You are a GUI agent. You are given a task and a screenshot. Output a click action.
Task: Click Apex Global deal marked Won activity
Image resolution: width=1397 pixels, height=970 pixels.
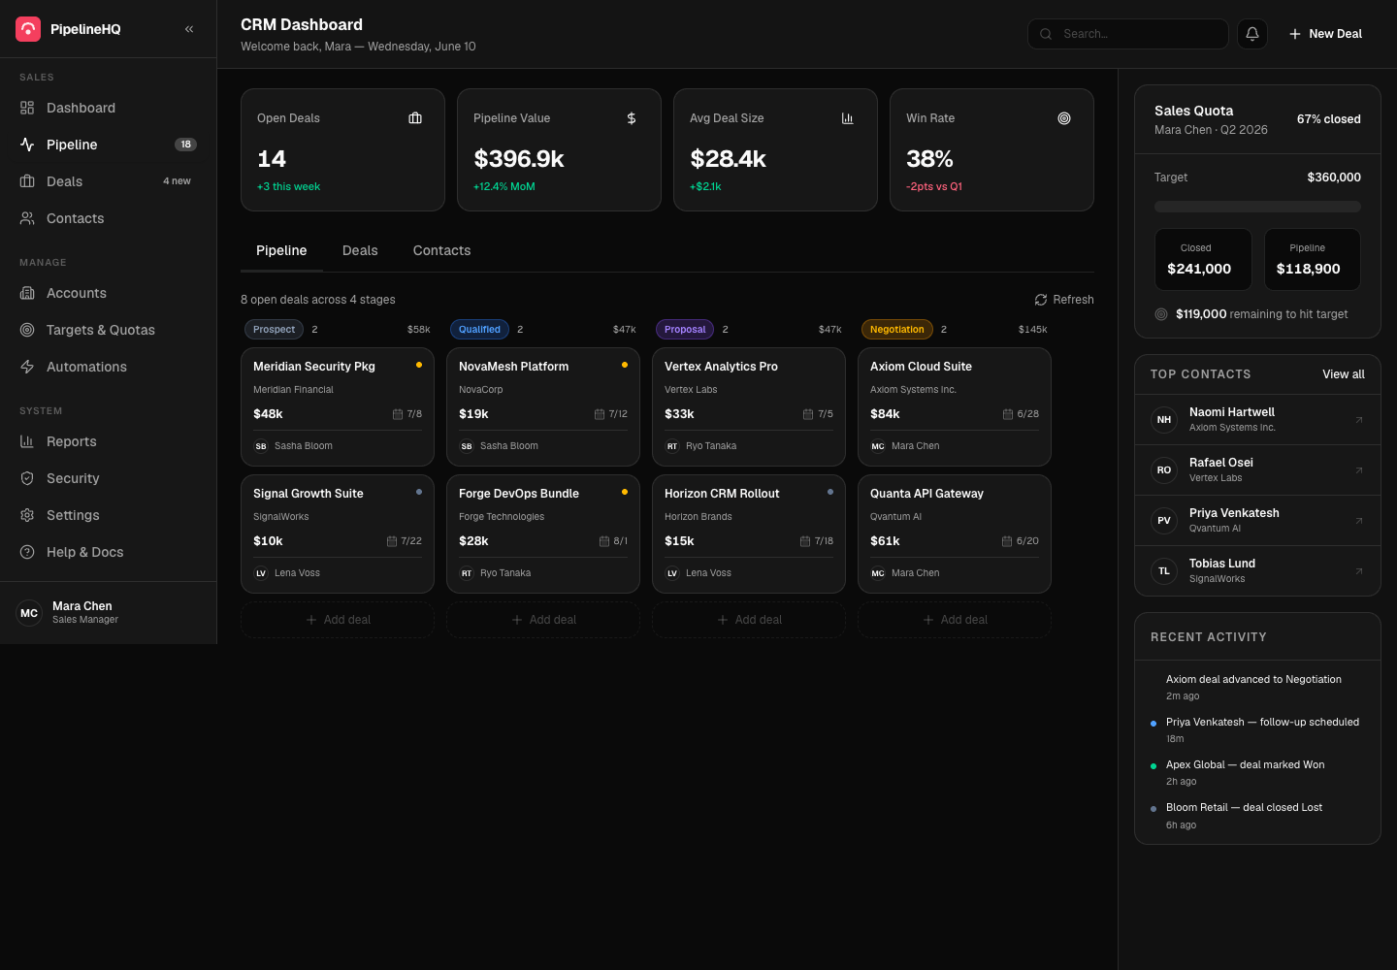tap(1257, 772)
